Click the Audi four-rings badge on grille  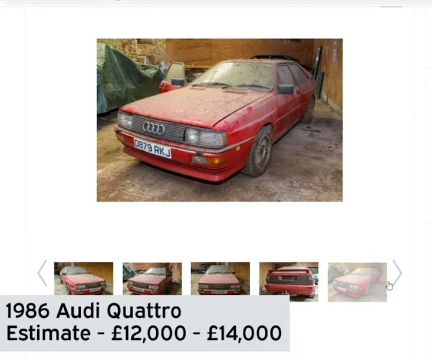(x=153, y=128)
